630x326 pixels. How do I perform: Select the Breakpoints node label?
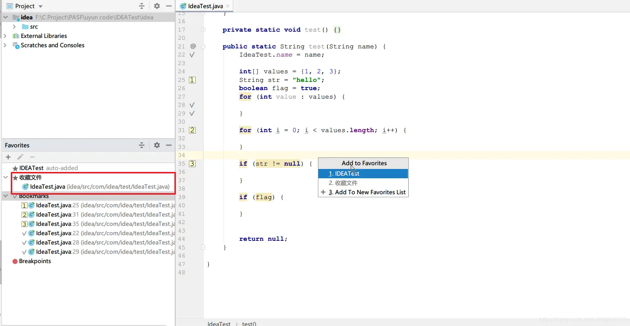pyautogui.click(x=35, y=261)
